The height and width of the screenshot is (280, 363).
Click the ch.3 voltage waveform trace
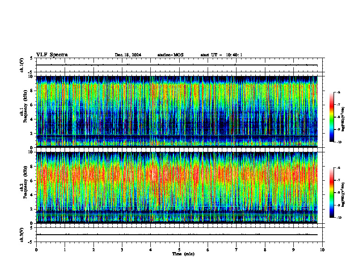coord(177,235)
